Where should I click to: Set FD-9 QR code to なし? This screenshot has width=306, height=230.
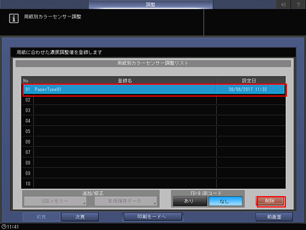[x=226, y=201]
